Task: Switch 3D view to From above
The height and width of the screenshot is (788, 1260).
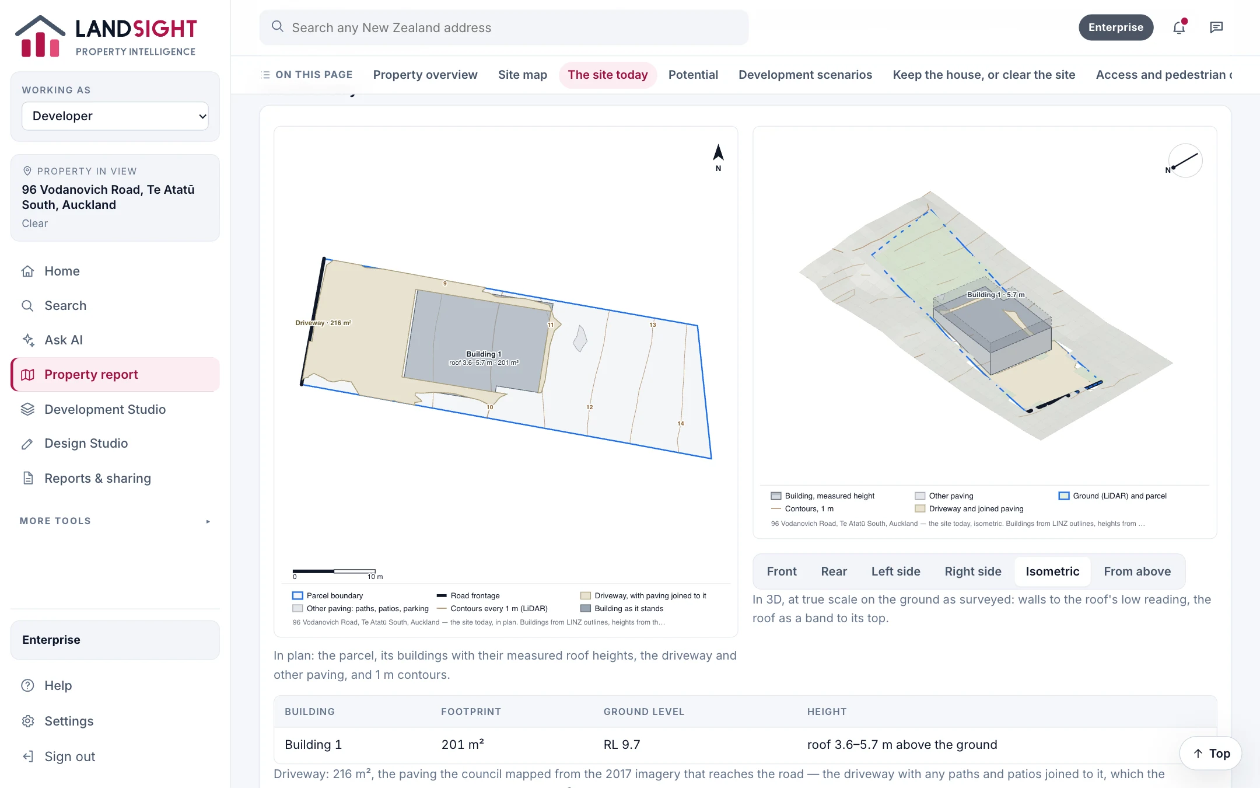Action: point(1137,571)
